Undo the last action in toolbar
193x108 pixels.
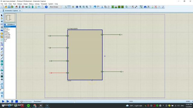pos(95,7)
